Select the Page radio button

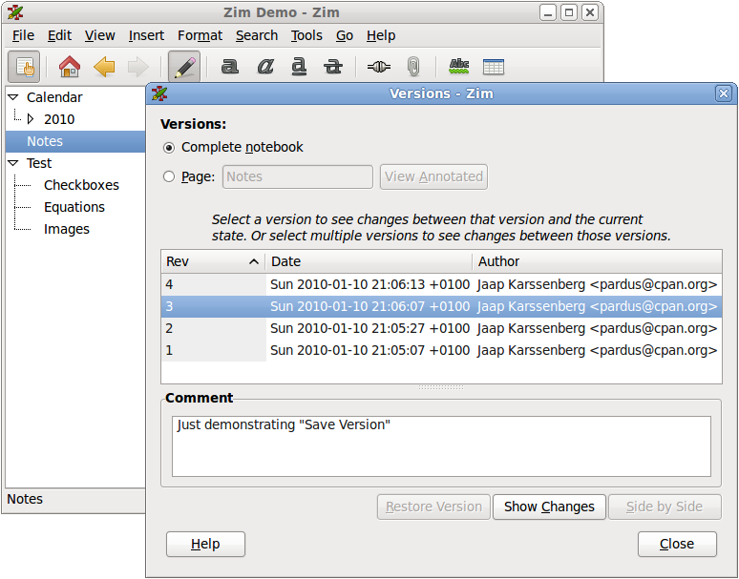(170, 176)
